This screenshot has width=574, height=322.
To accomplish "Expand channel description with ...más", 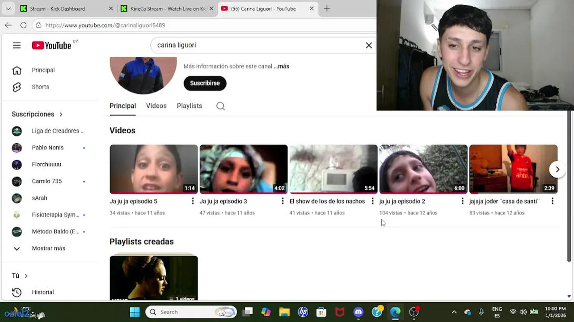I will [282, 66].
